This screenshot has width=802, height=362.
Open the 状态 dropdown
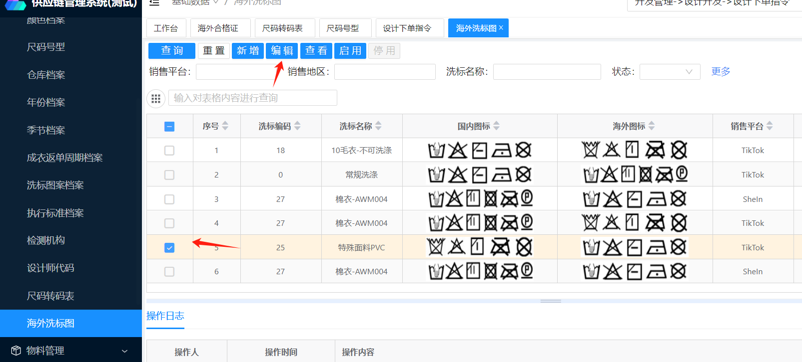(670, 72)
